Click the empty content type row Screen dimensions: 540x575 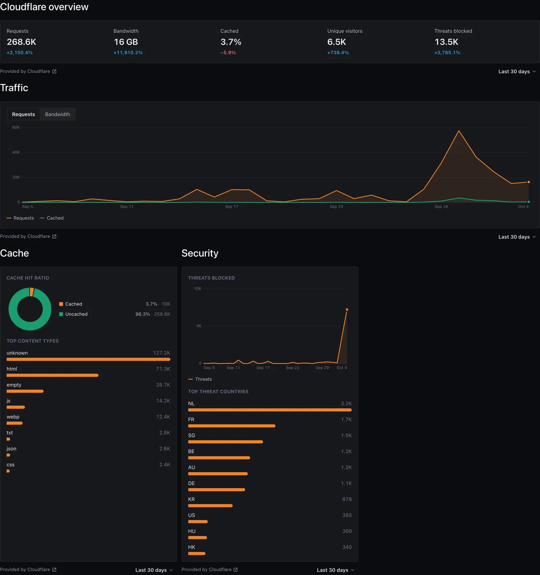click(88, 388)
